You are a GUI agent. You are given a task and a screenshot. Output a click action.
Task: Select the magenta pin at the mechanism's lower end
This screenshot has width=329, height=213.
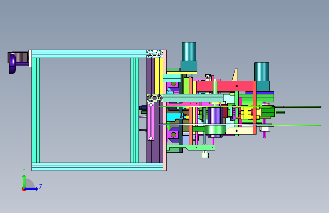264,135
